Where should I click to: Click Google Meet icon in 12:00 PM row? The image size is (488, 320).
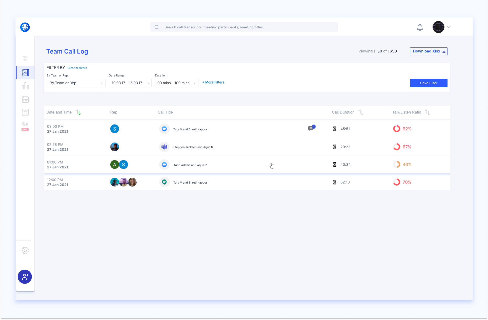point(164,182)
